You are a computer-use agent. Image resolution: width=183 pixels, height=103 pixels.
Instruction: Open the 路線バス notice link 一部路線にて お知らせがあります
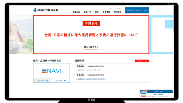(89, 70)
